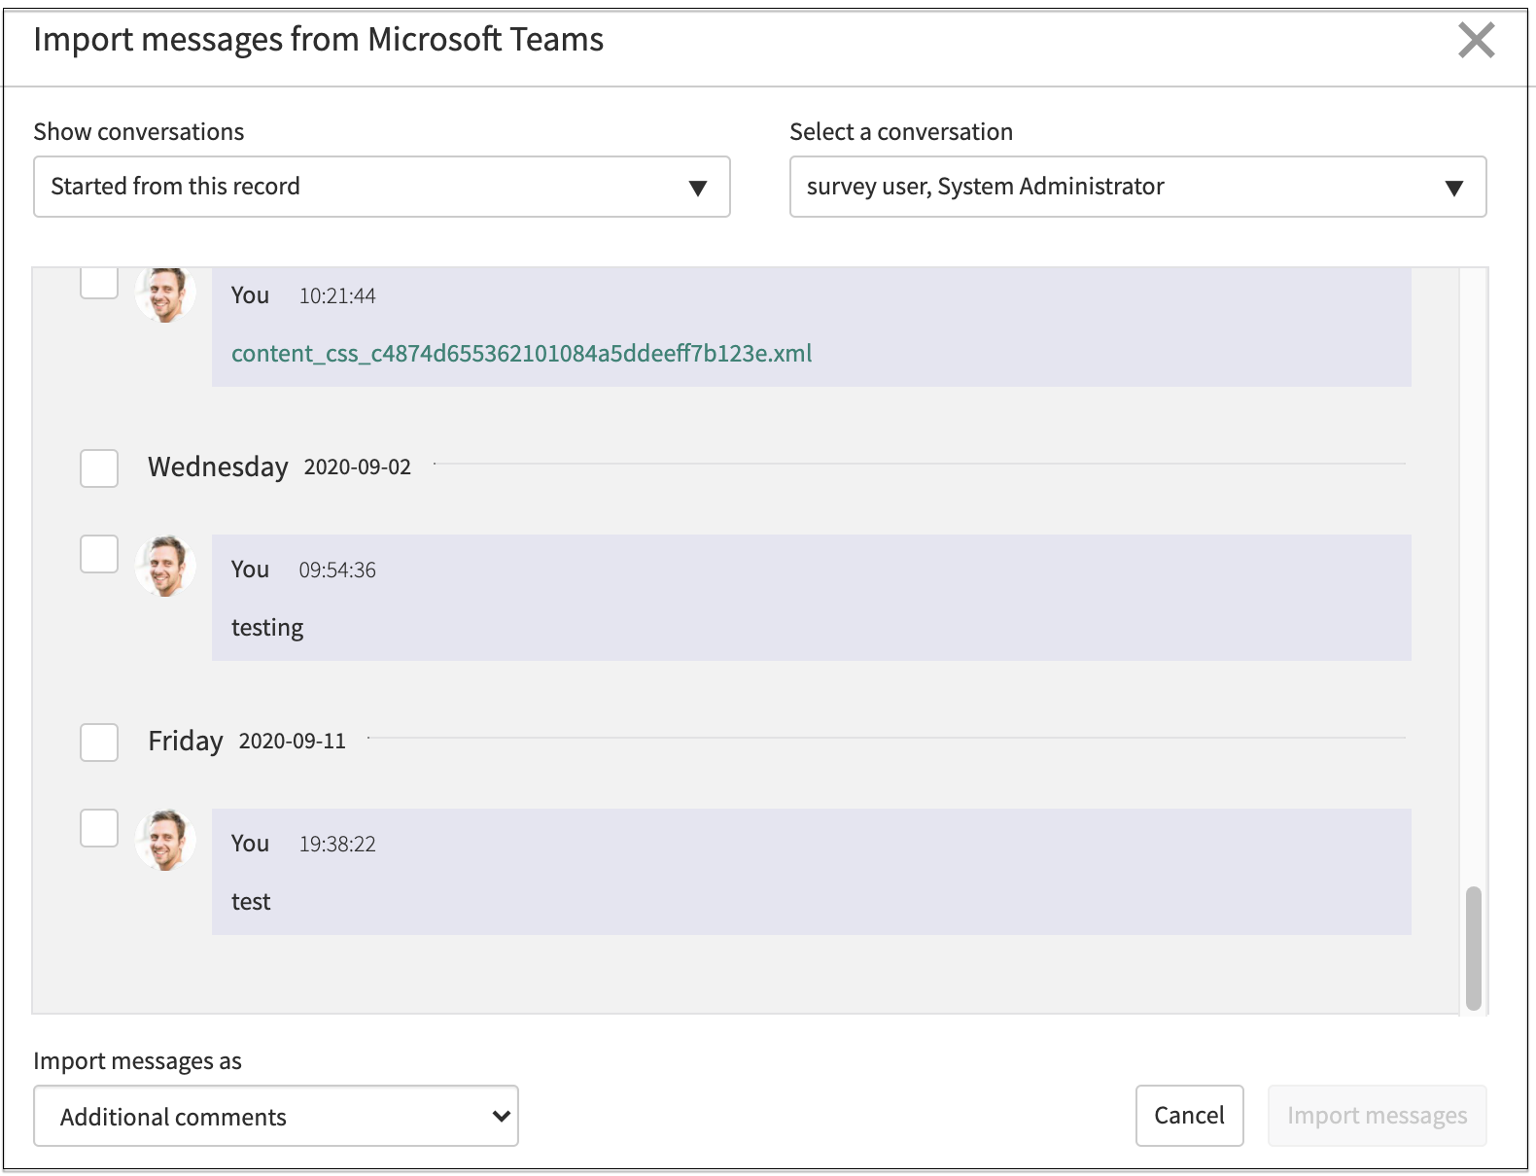Tick checkbox for the 09:54:36 testing message

(99, 554)
